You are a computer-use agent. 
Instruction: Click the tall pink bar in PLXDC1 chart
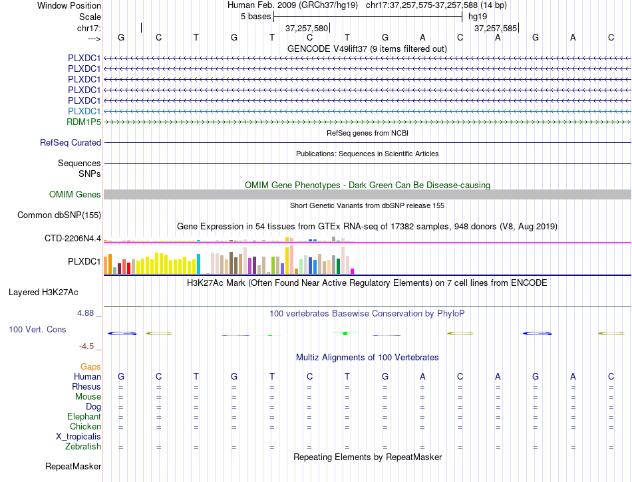[292, 260]
